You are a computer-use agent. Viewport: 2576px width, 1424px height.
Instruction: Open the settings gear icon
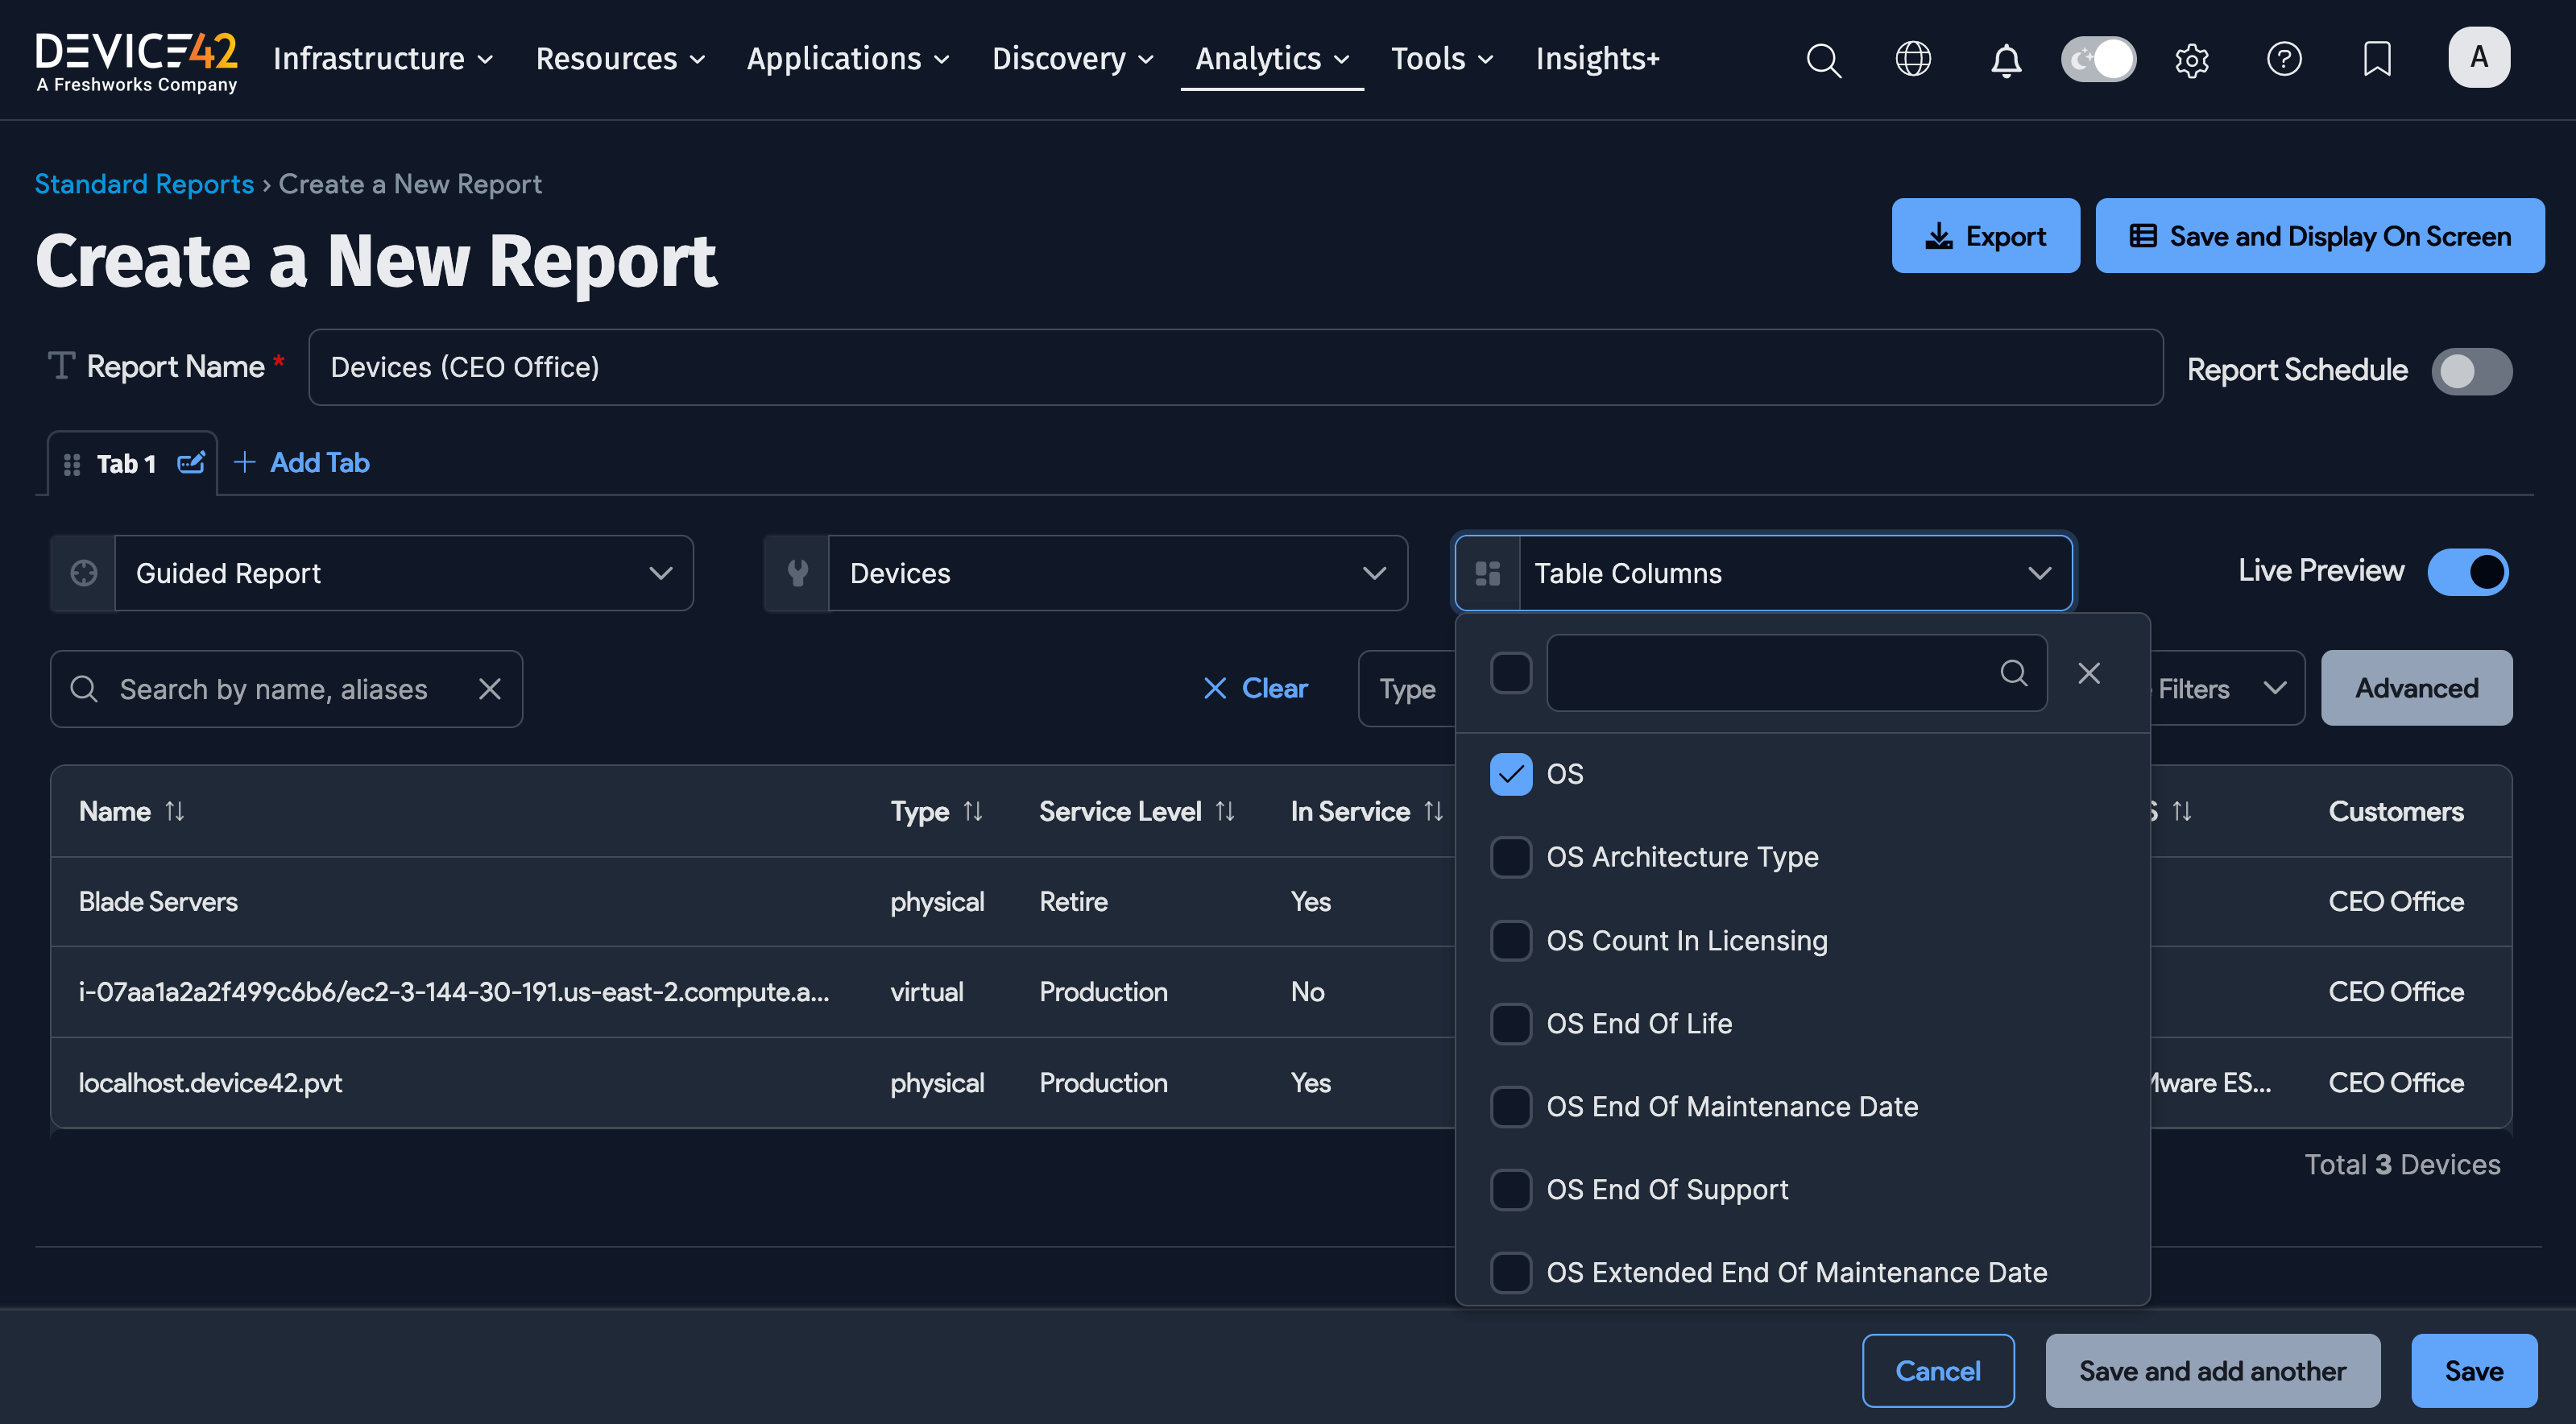tap(2191, 60)
